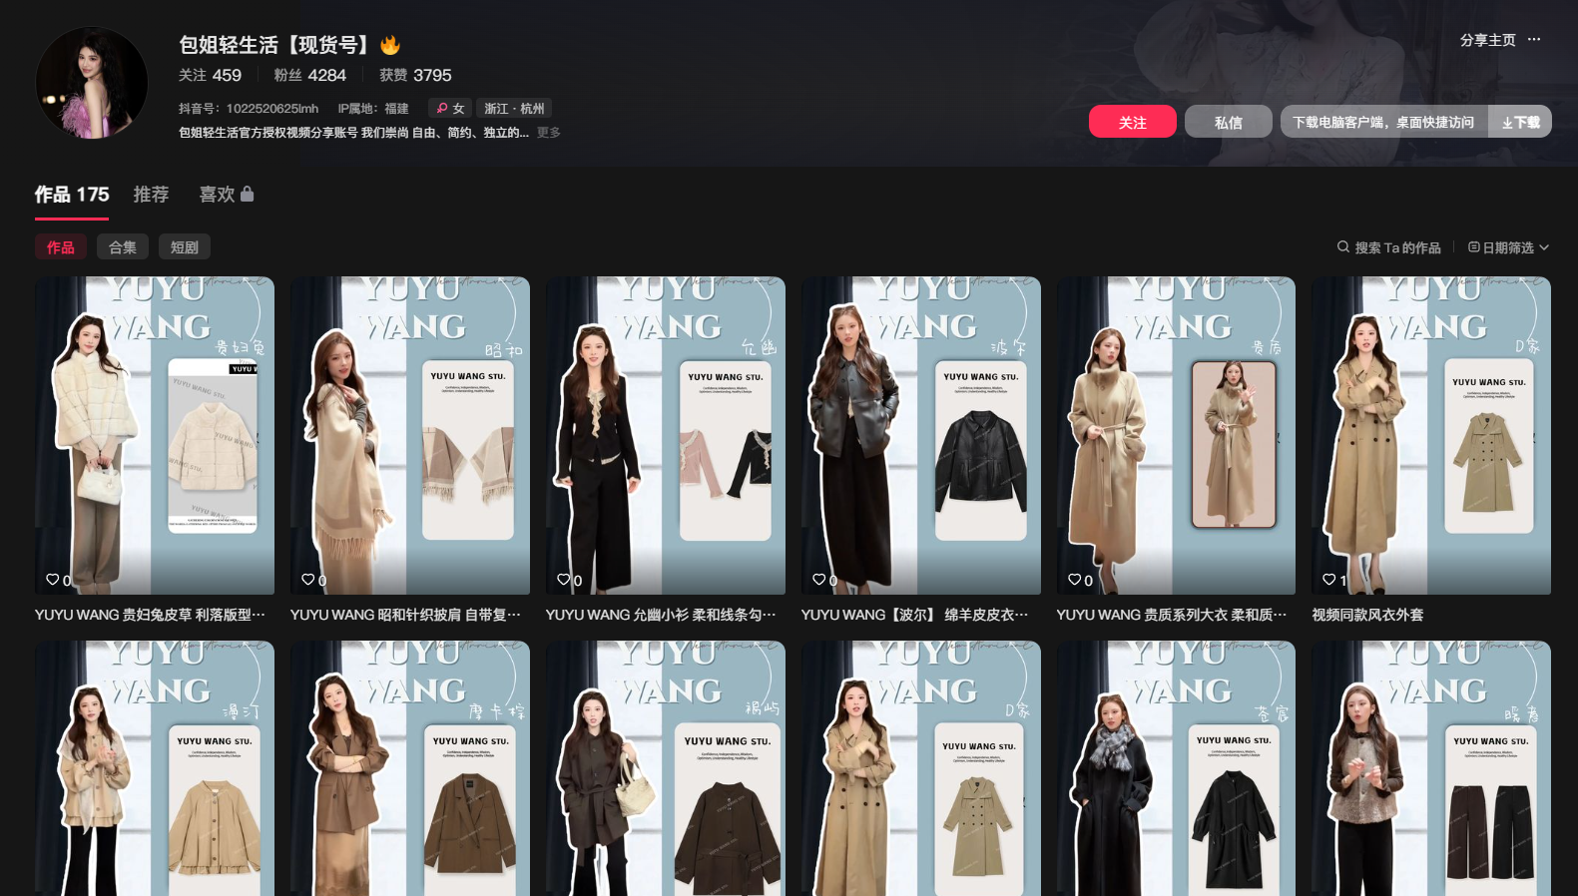Click the 粉丝 4284 followers count
The width and height of the screenshot is (1578, 896).
click(x=309, y=75)
